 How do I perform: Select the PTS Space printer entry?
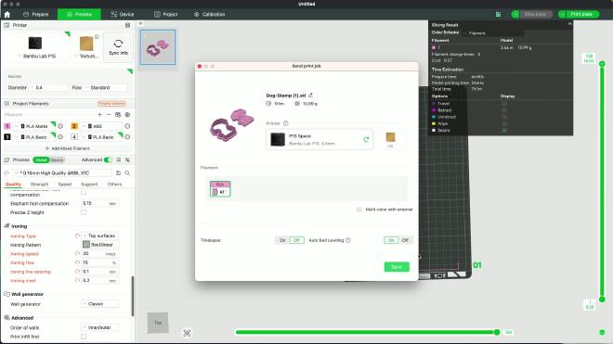click(x=320, y=139)
